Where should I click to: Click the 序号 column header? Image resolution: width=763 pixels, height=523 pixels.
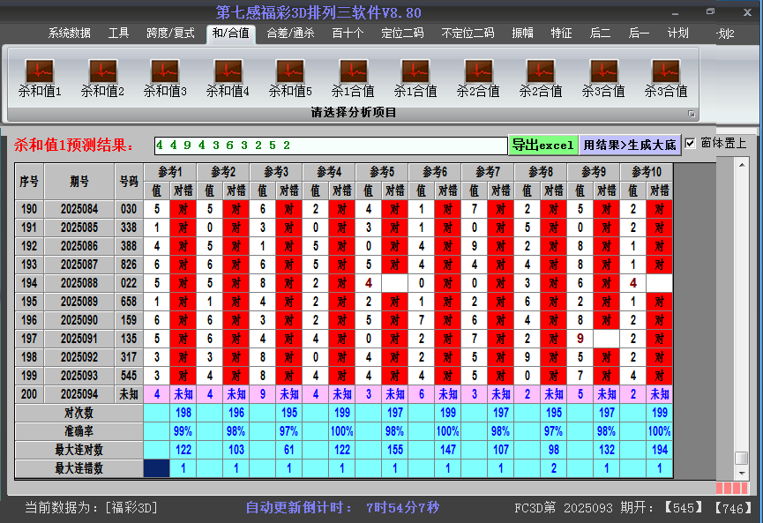tap(29, 181)
